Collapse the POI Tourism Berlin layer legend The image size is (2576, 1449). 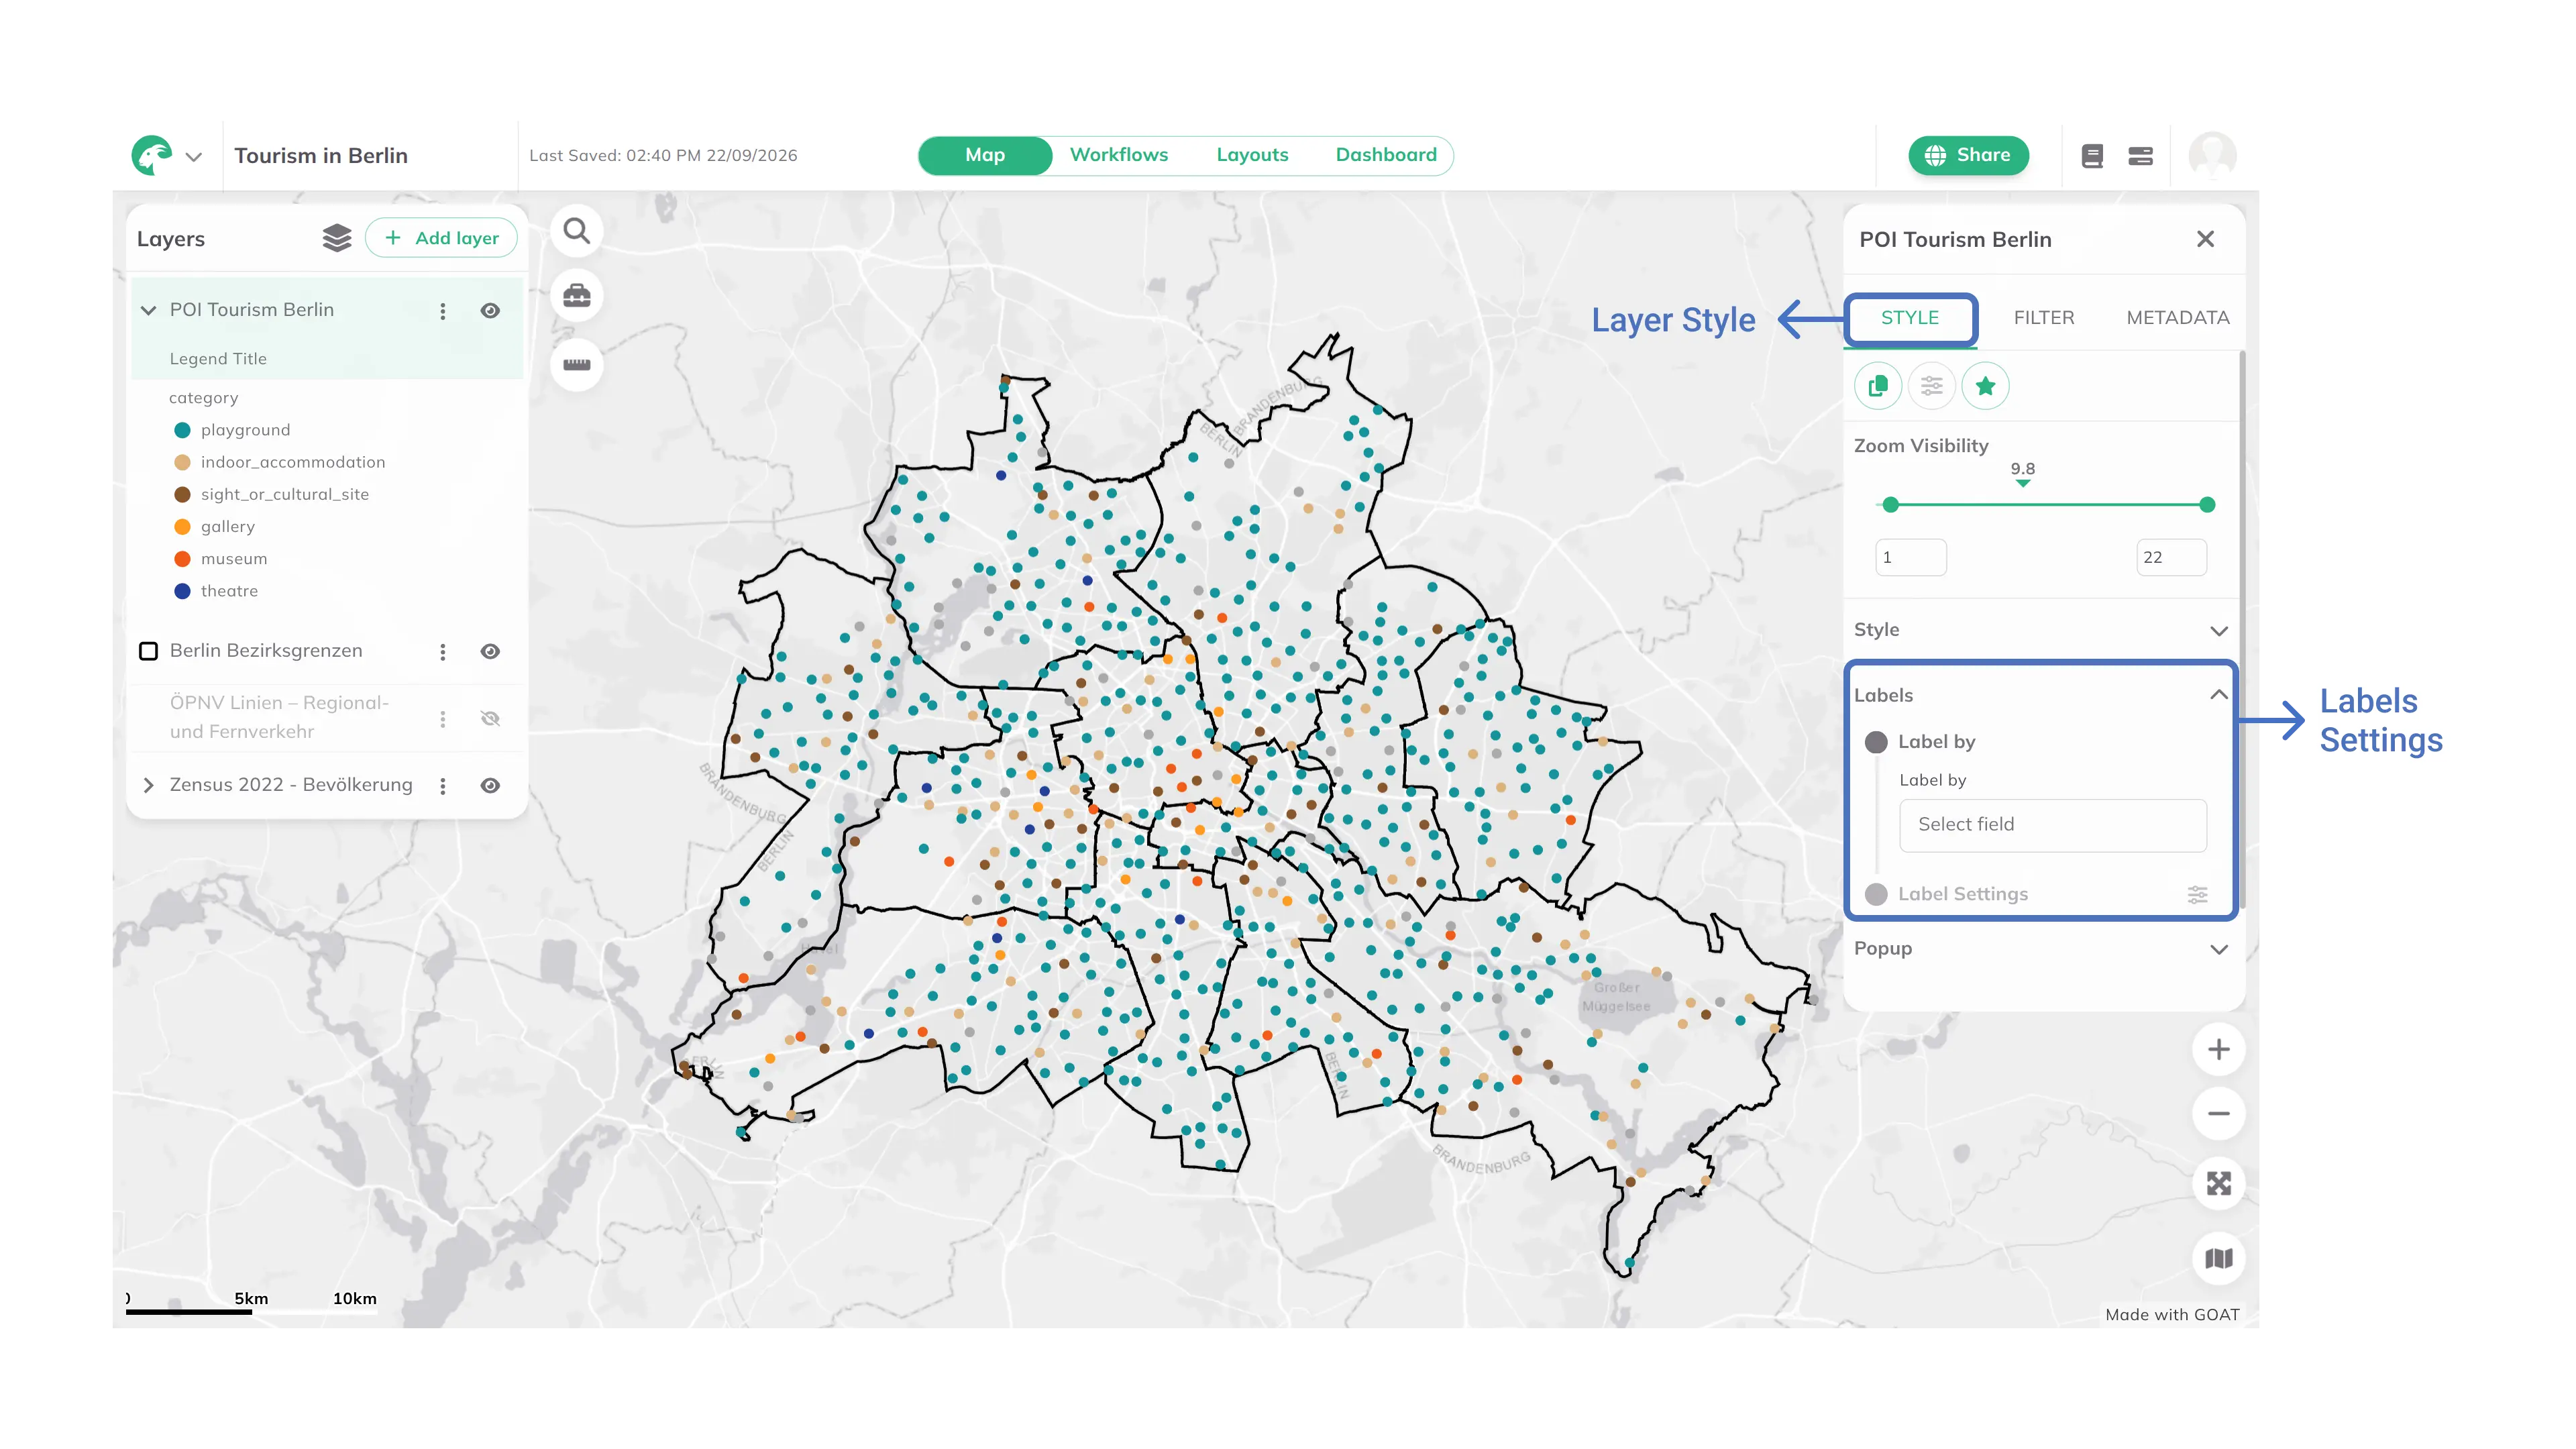click(x=149, y=310)
